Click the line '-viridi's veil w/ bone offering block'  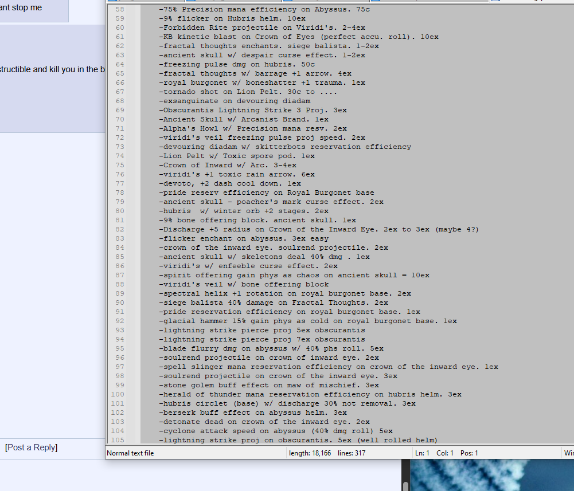pyautogui.click(x=244, y=284)
